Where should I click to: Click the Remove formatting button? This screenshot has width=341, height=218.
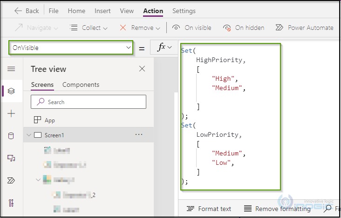pos(277,209)
